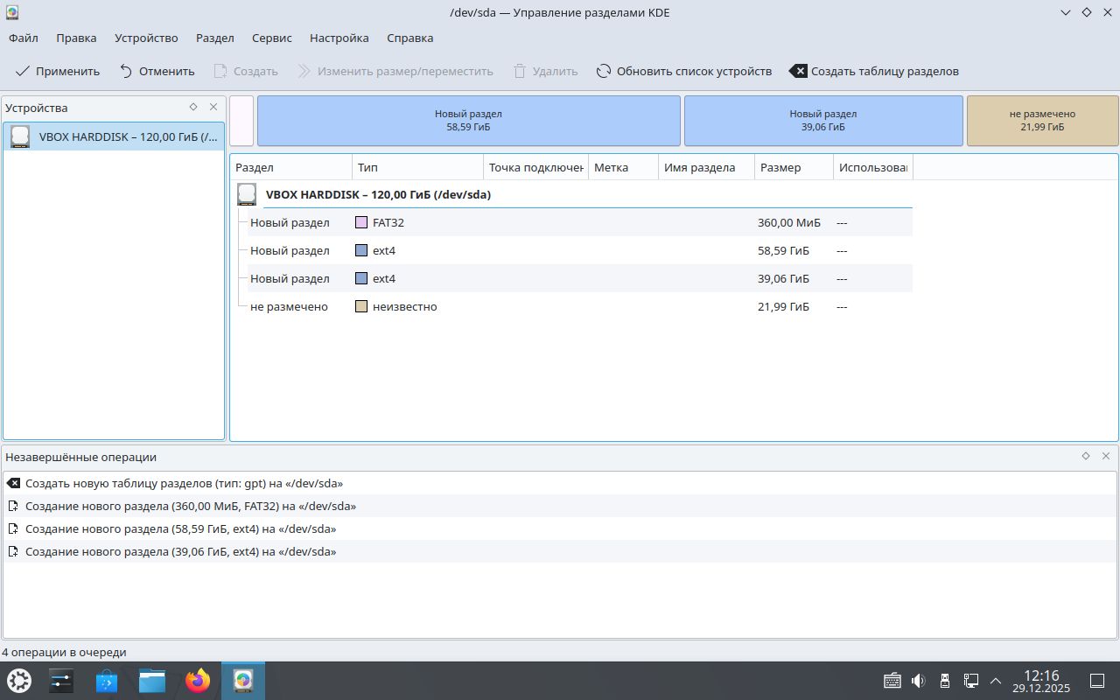
Task: Select the create gpt partition table operation
Action: click(559, 483)
